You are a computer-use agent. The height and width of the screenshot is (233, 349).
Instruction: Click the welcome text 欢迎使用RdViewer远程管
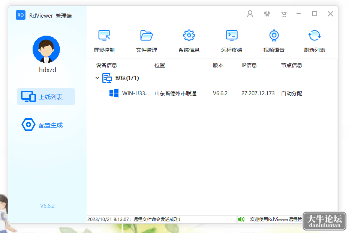click(276, 219)
